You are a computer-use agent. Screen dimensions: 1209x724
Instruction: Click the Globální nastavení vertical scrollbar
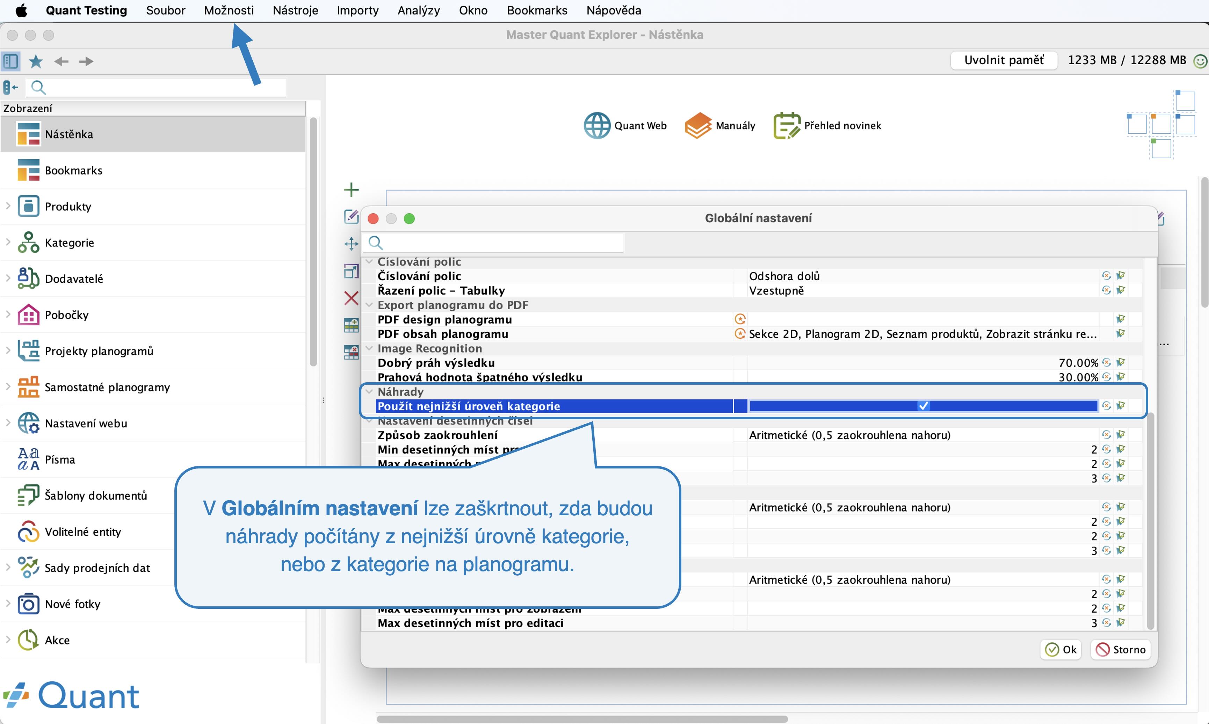coord(1150,521)
